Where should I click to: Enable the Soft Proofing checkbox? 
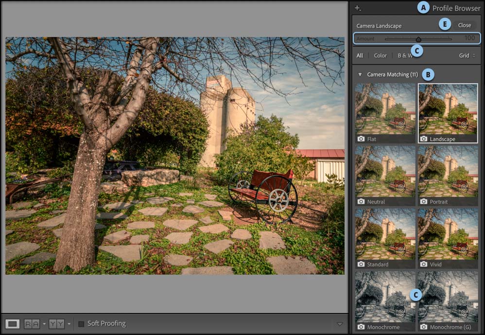(81, 324)
